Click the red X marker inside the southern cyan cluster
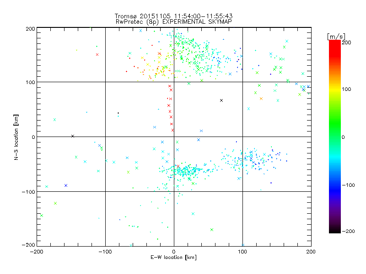This screenshot has width=366, height=274. [178, 166]
